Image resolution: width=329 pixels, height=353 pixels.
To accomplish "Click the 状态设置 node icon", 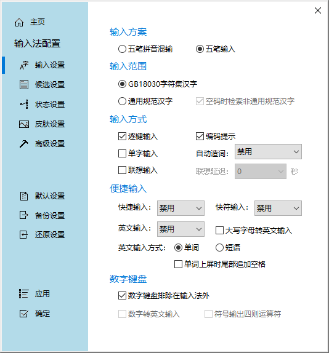I will point(24,104).
